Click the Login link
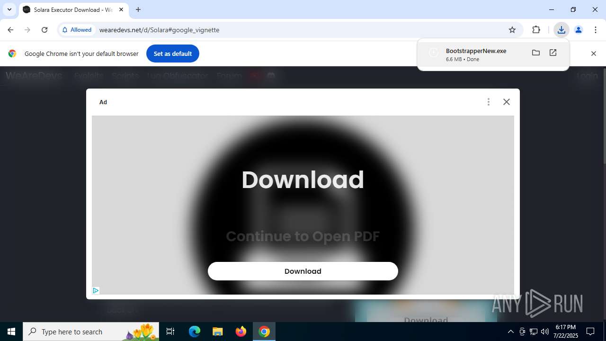 click(x=587, y=76)
